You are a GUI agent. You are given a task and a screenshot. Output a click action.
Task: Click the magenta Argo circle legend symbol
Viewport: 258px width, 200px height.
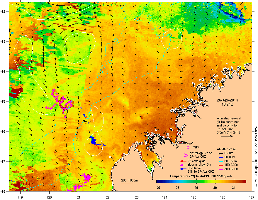188,147
